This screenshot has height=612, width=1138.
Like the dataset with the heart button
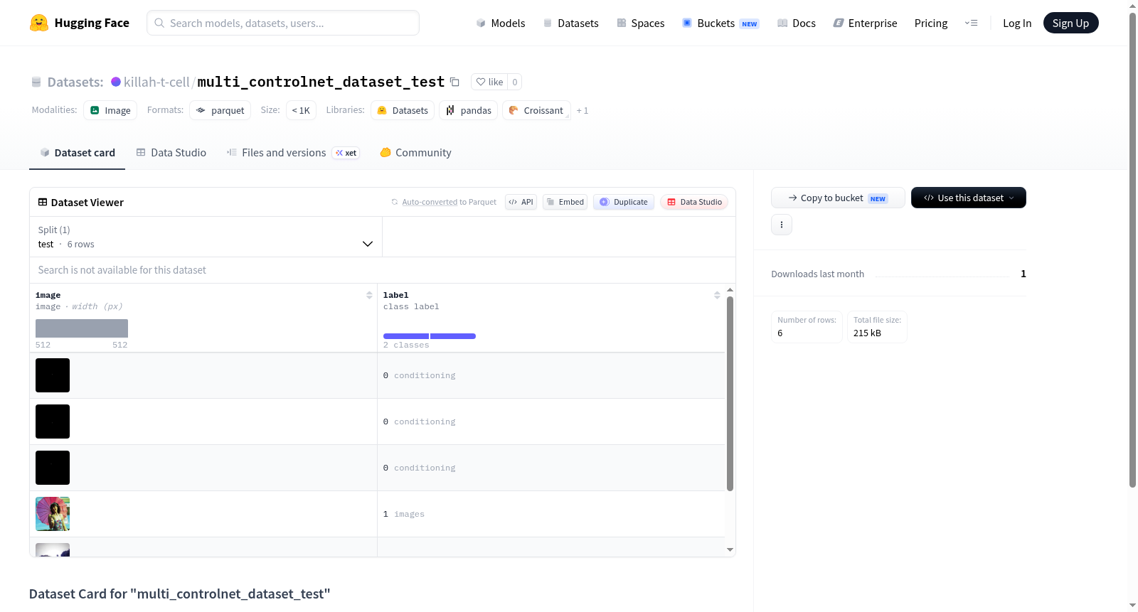click(489, 82)
